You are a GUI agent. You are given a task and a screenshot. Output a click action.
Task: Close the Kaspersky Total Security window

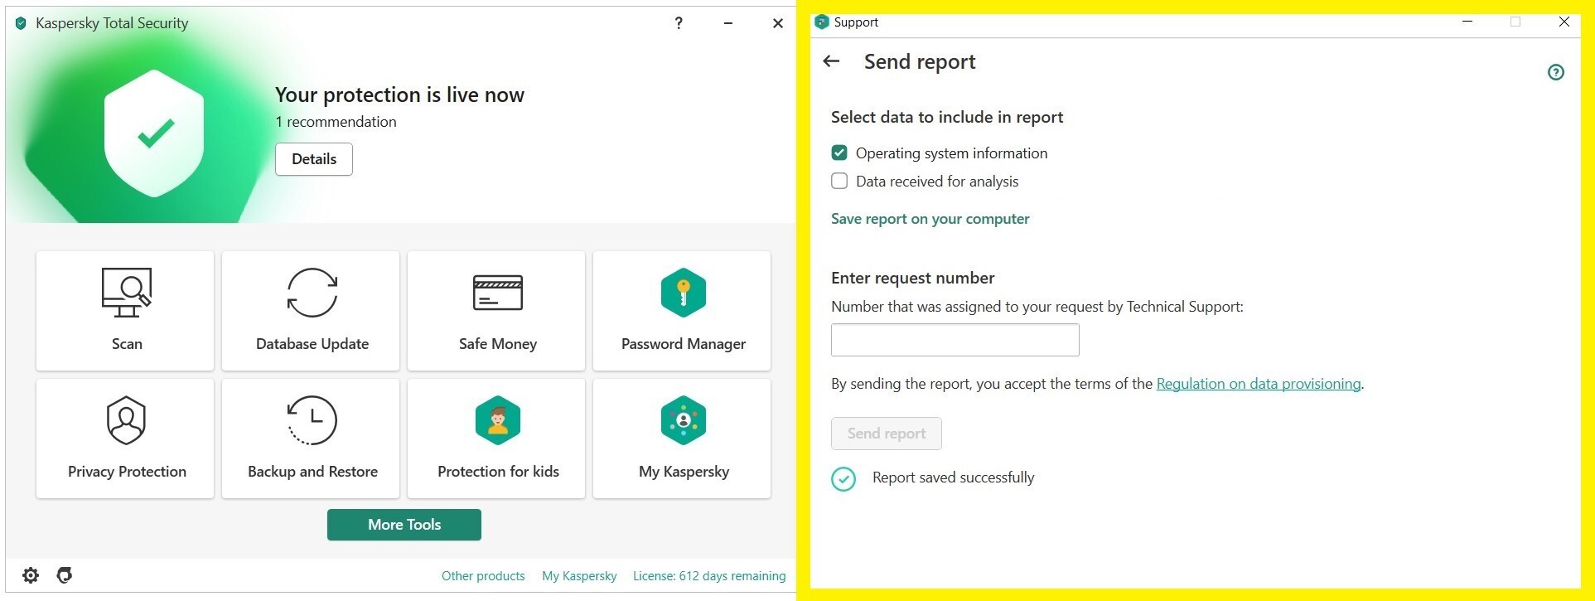click(x=778, y=23)
